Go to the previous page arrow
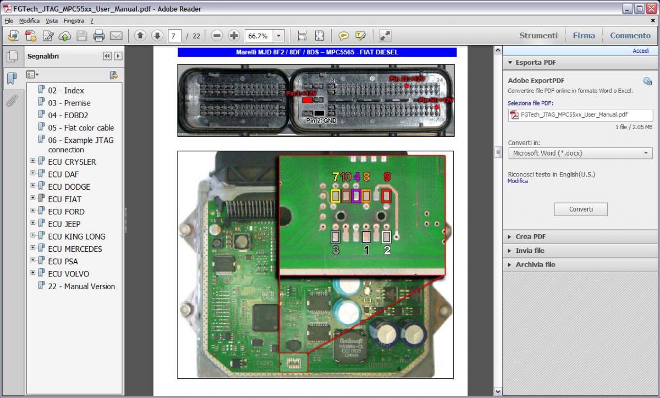The image size is (660, 398). click(140, 36)
